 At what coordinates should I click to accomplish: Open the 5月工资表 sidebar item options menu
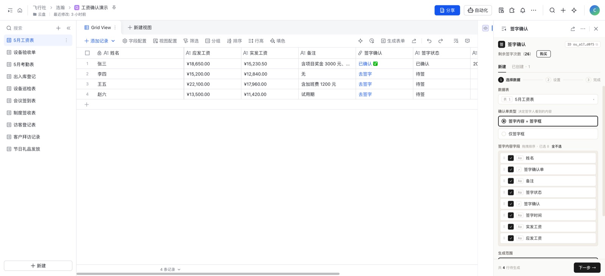pyautogui.click(x=66, y=40)
